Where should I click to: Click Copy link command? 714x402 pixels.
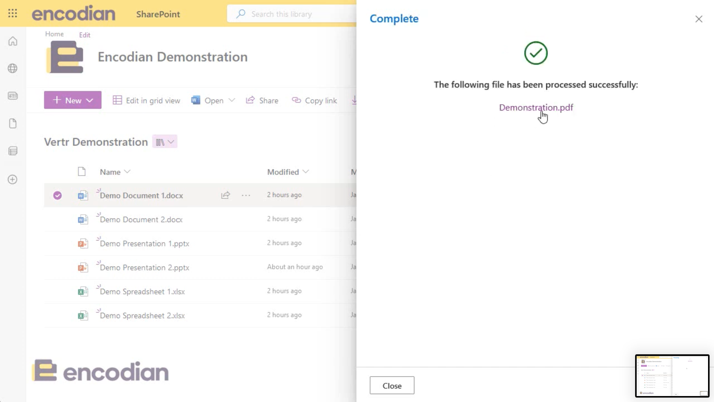[x=315, y=100]
